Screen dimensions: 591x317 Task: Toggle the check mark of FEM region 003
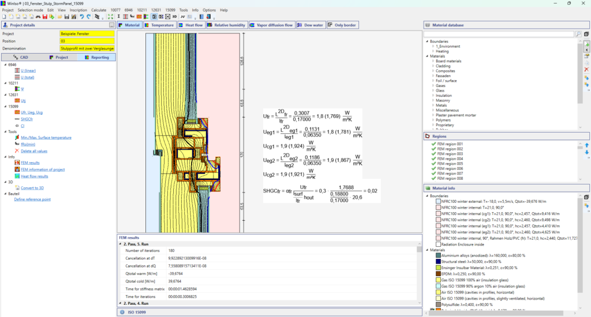[x=433, y=154]
